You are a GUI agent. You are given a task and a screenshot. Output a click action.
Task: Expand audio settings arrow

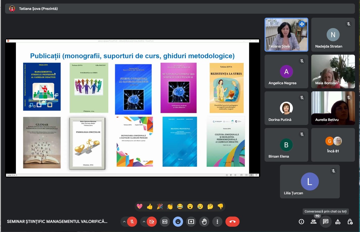(x=124, y=222)
